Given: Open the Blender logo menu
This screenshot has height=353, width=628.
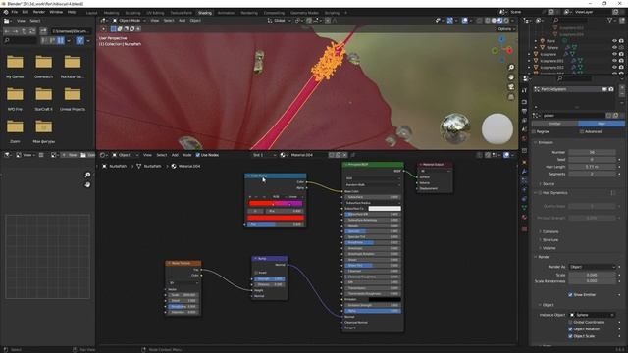Looking at the screenshot, I should 6,12.
